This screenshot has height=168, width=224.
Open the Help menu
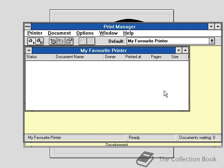pos(128,33)
